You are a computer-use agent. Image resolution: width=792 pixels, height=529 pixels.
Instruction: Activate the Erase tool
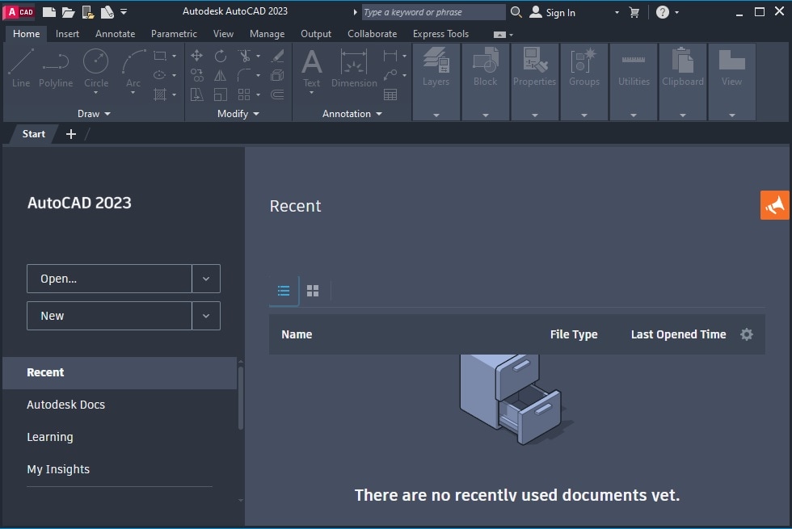pos(277,56)
